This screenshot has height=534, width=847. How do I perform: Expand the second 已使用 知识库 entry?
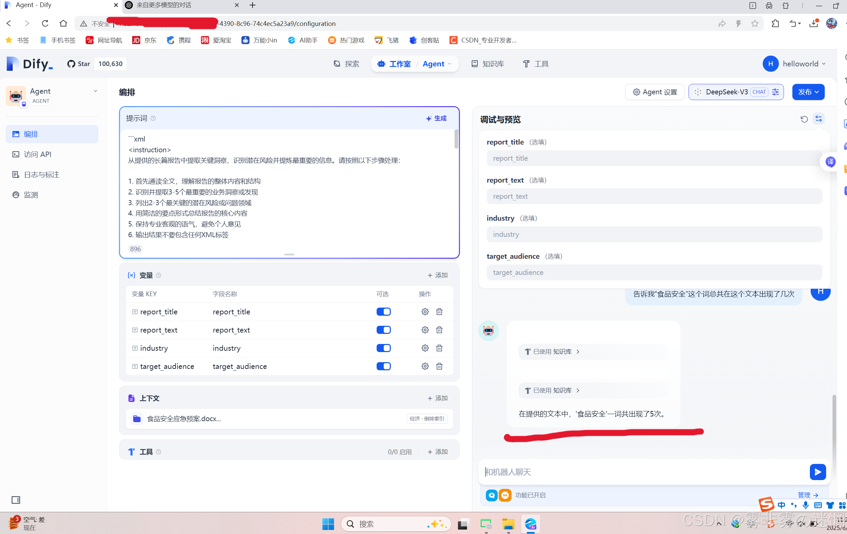click(x=552, y=390)
